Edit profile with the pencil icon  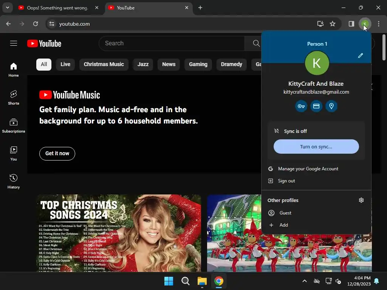coord(361,56)
